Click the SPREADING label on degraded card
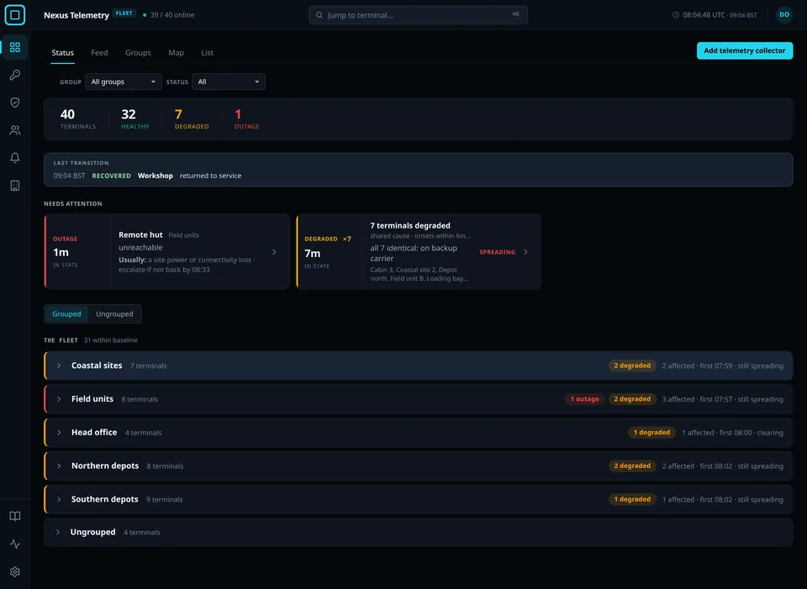This screenshot has height=589, width=807. [x=497, y=252]
